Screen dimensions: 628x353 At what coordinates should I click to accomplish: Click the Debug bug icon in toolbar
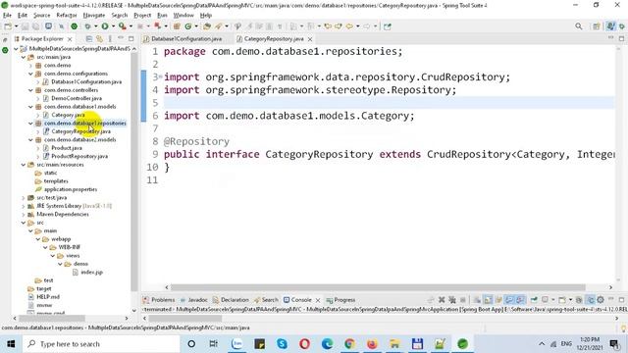87,26
